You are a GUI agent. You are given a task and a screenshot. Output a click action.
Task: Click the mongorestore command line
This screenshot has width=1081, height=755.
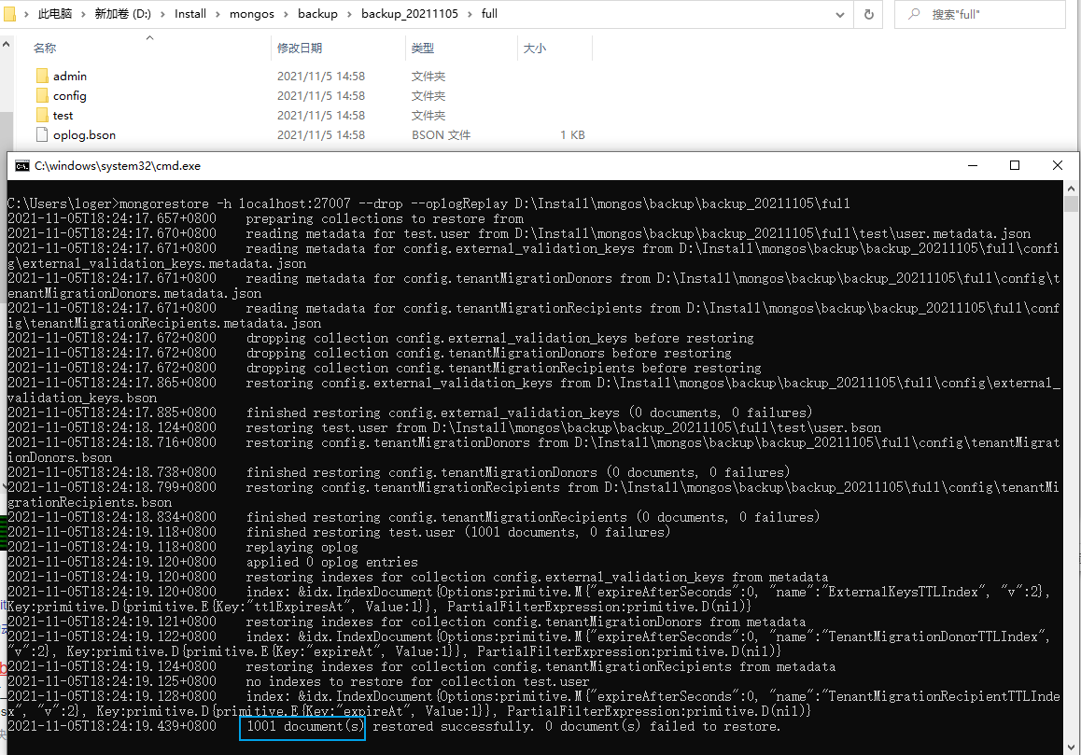[x=428, y=203]
